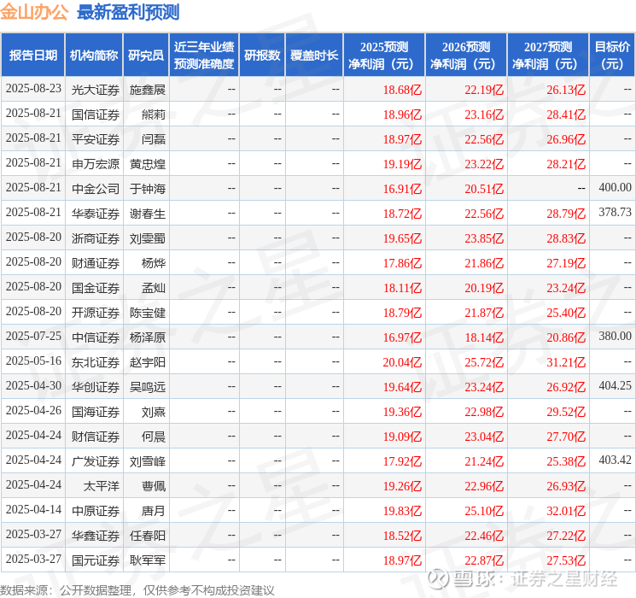Select the 财通证券 institution cell
This screenshot has height=598, width=636.
(96, 263)
